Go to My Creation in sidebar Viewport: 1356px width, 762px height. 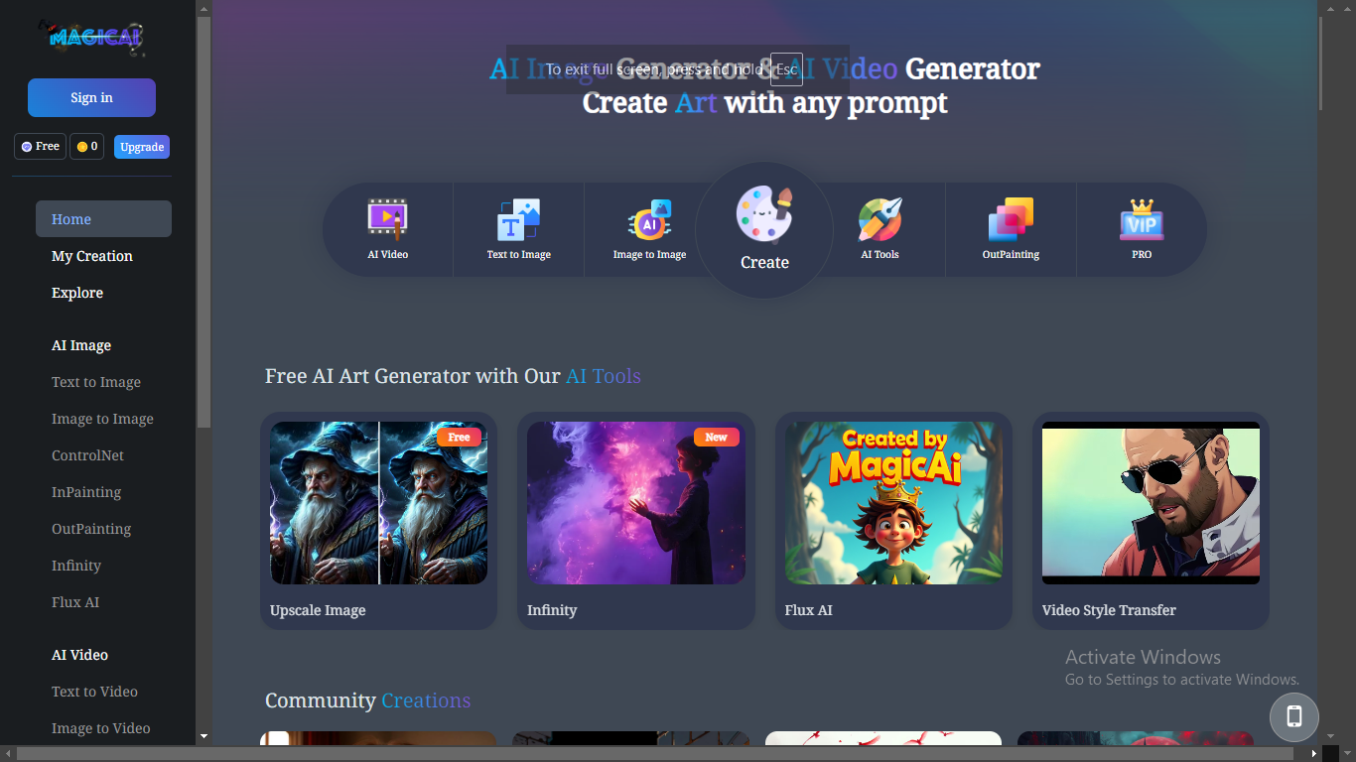click(x=92, y=256)
